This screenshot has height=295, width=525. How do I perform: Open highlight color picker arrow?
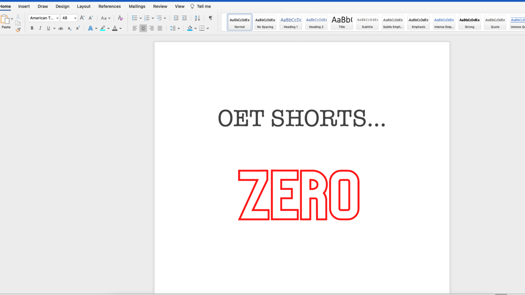point(108,28)
